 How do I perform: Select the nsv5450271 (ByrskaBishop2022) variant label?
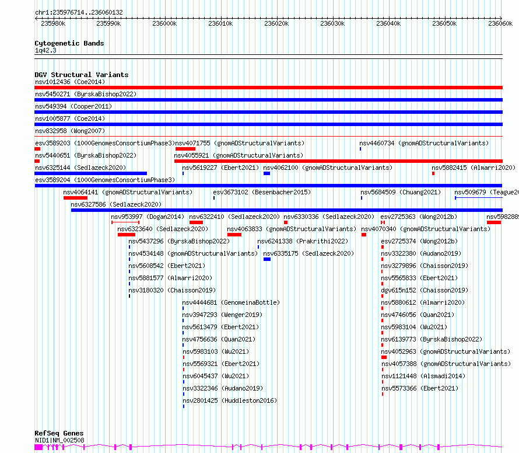pos(86,94)
